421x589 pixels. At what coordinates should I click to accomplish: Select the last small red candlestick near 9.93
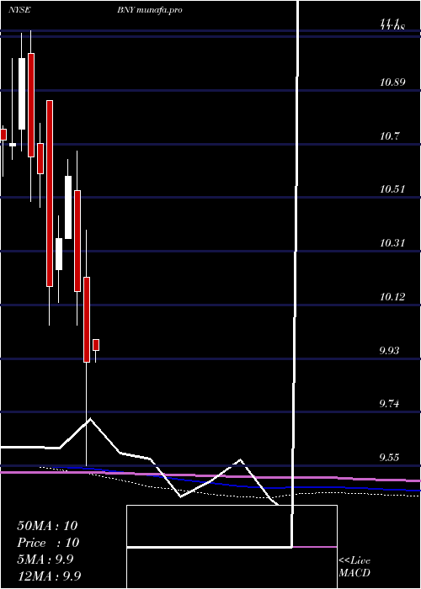[x=96, y=345]
